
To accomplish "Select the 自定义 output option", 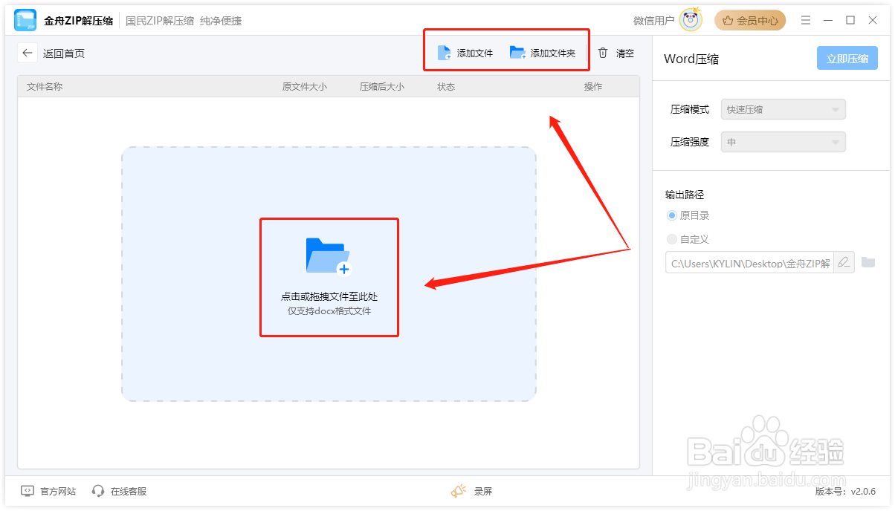I will click(672, 239).
